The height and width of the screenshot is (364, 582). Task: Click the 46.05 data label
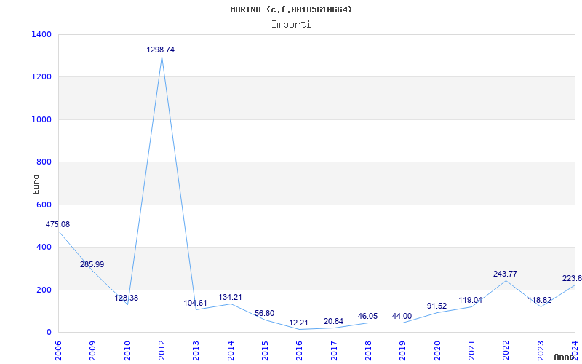(x=367, y=316)
